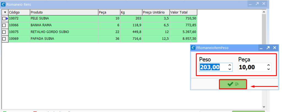Restore the Romaneio Itens window size
This screenshot has height=112, width=282.
click(257, 4)
